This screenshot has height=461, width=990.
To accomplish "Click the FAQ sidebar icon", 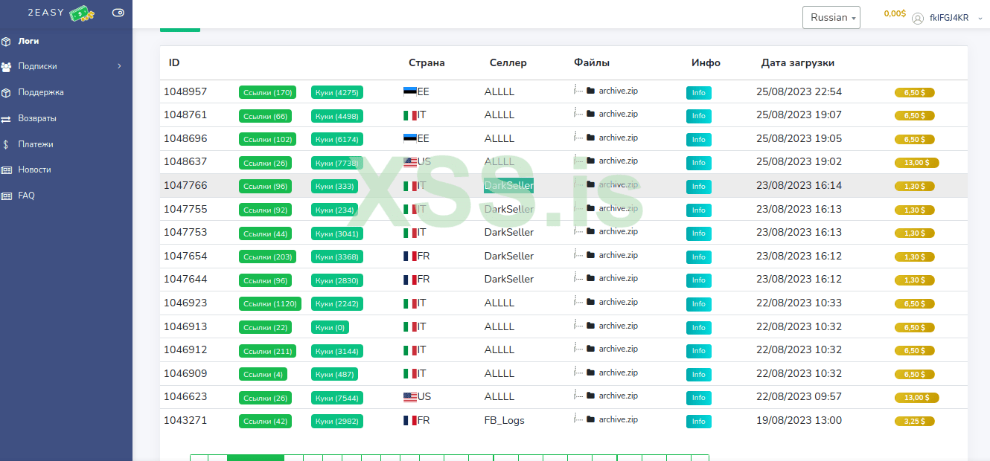I will point(6,196).
